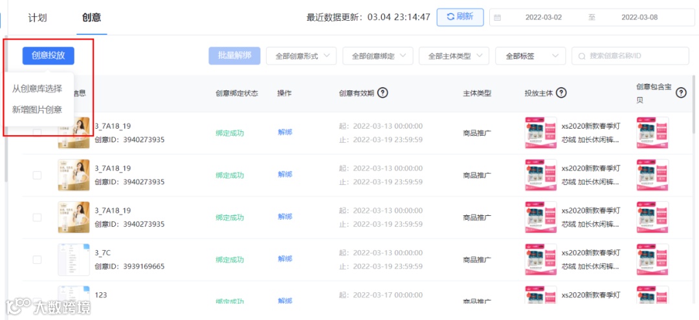Expand the 全部标签 dropdown
The width and height of the screenshot is (699, 320).
tap(531, 56)
